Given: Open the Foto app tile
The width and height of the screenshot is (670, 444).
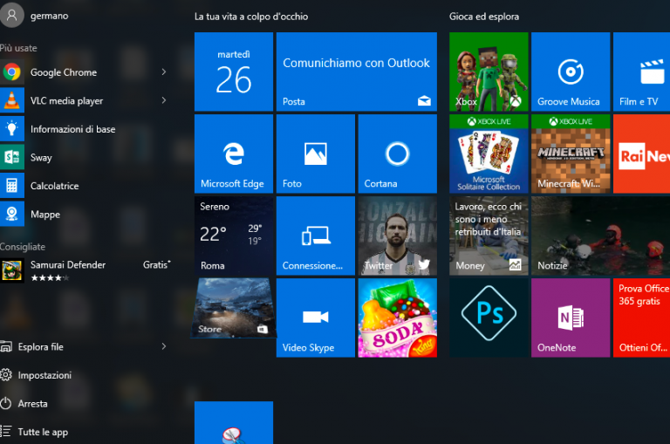Looking at the screenshot, I should (315, 154).
